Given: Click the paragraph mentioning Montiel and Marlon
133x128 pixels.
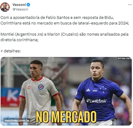Looking at the screenshot, I should point(64,37).
